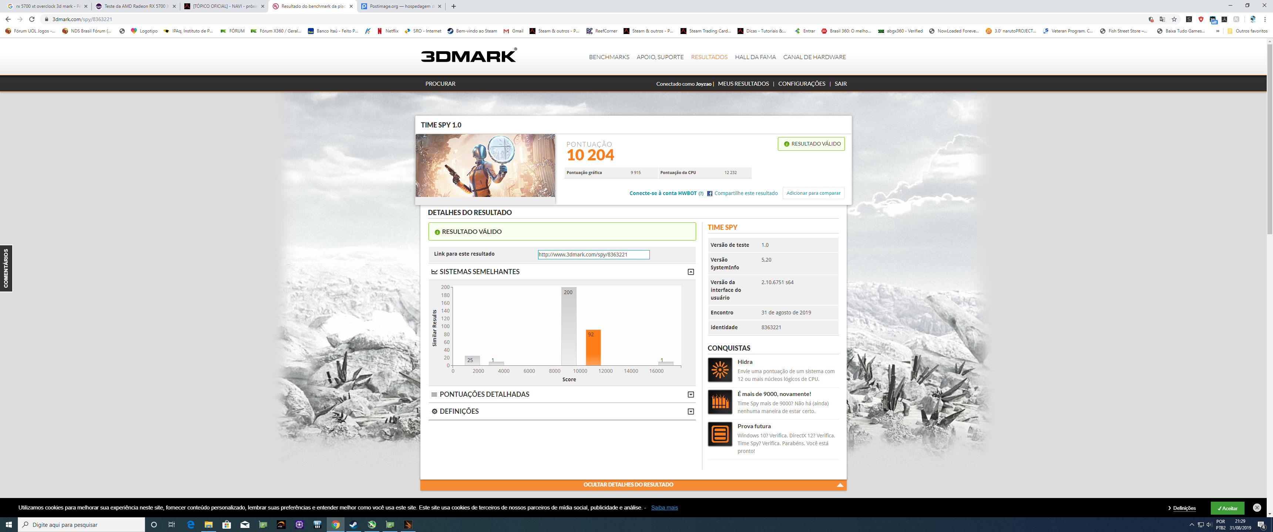This screenshot has height=532, width=1273.
Task: Switch to Postimage.org tab
Action: pyautogui.click(x=400, y=6)
